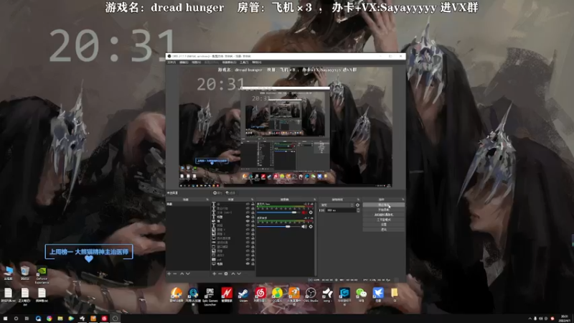Add a new scene with plus icon
574x323 pixels.
pos(169,273)
